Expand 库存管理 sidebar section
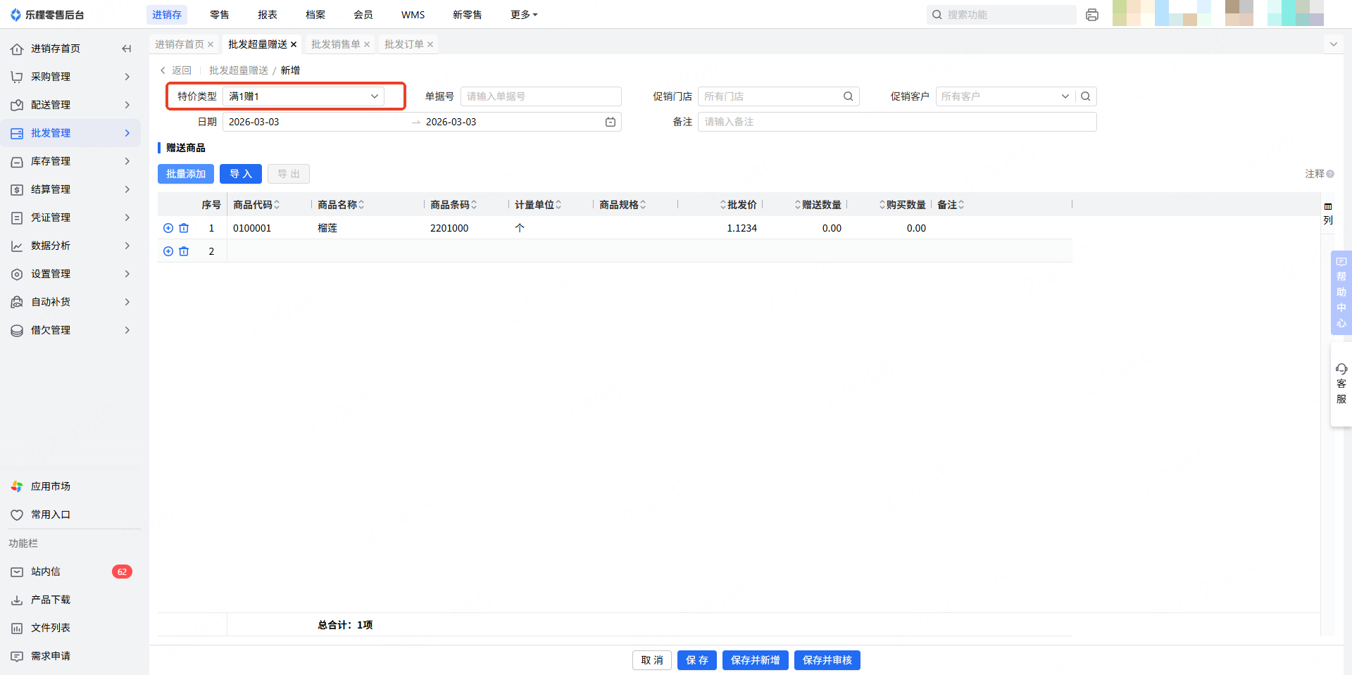1352x675 pixels. (x=70, y=161)
